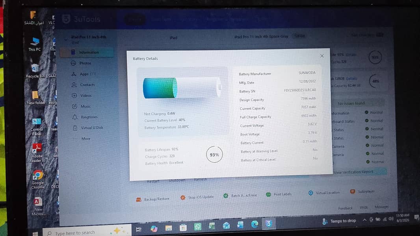Open Videos in the sidebar

pos(86,96)
